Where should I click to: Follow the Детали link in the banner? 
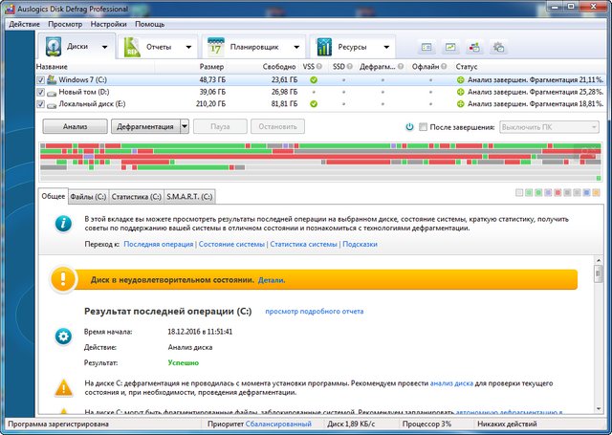pyautogui.click(x=272, y=281)
